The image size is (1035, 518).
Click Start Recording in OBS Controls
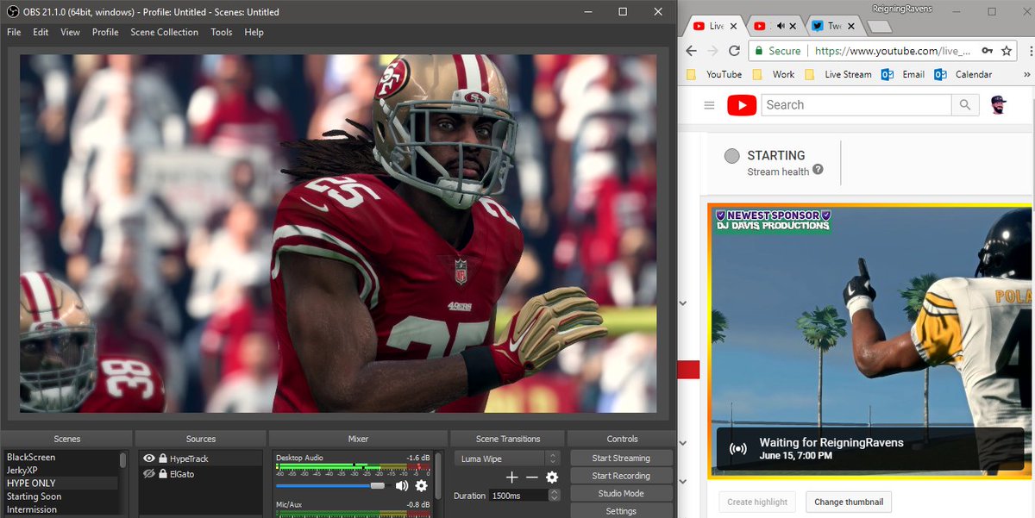pyautogui.click(x=621, y=476)
